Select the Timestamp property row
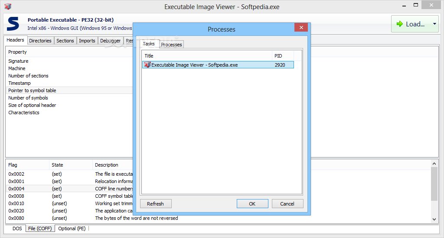 coord(69,83)
